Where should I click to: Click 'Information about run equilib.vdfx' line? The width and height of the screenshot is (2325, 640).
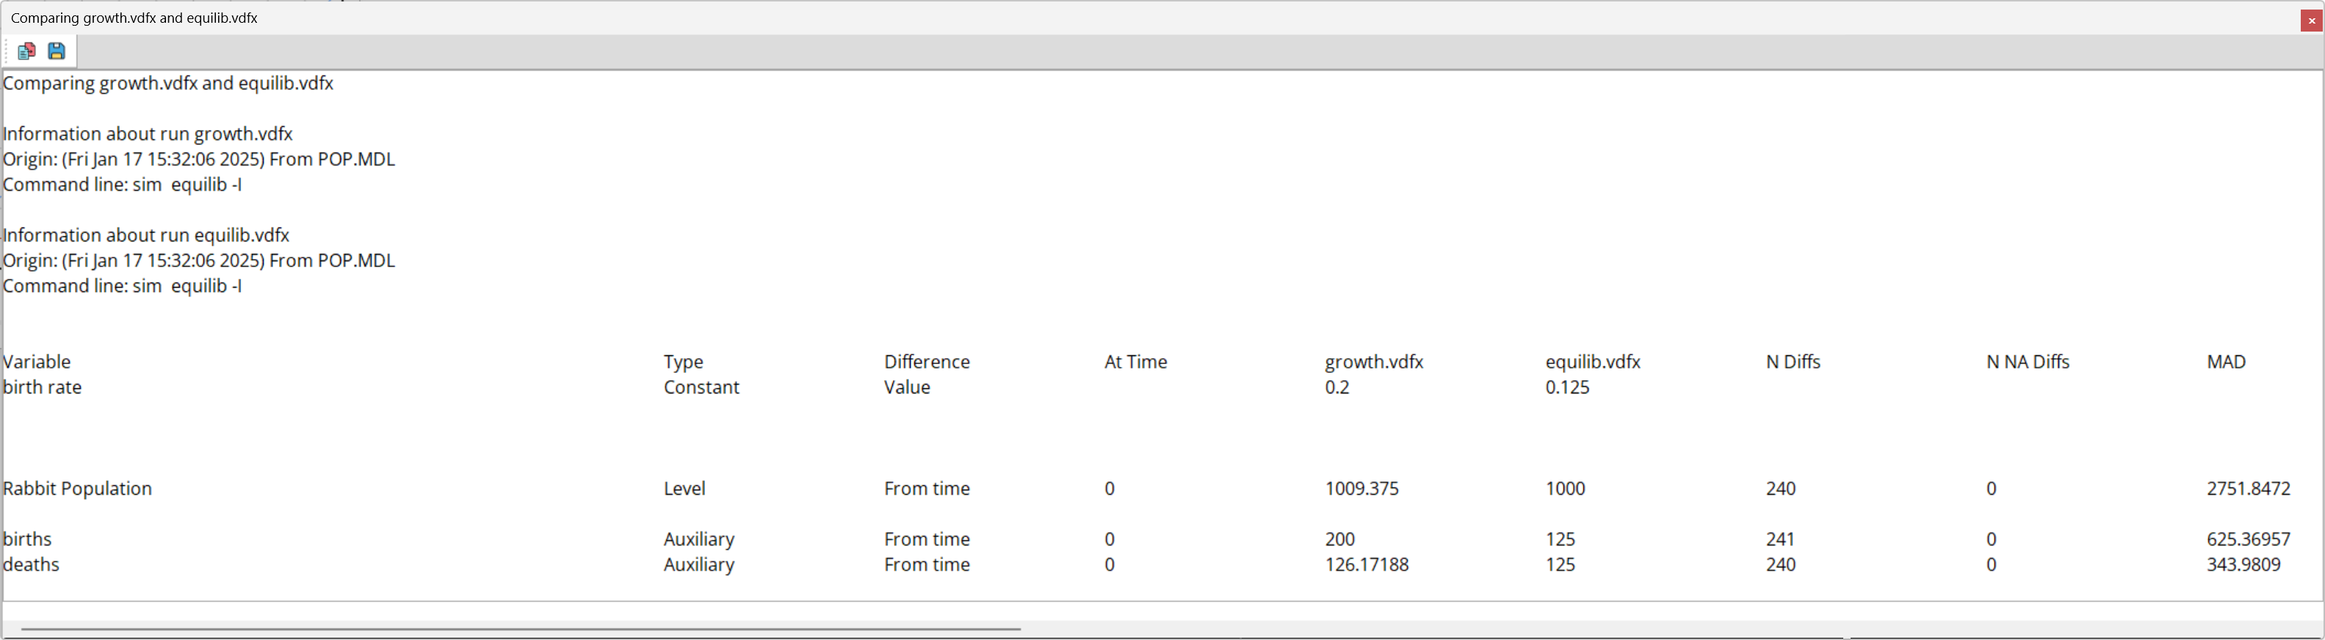146,235
